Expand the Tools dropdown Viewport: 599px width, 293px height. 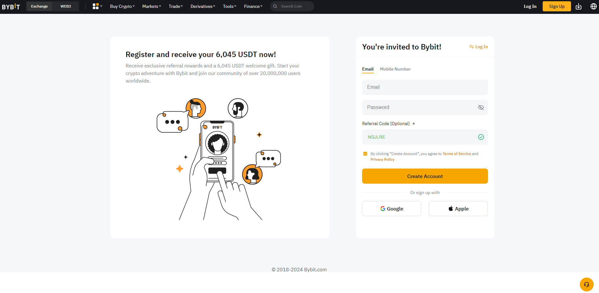(x=230, y=6)
